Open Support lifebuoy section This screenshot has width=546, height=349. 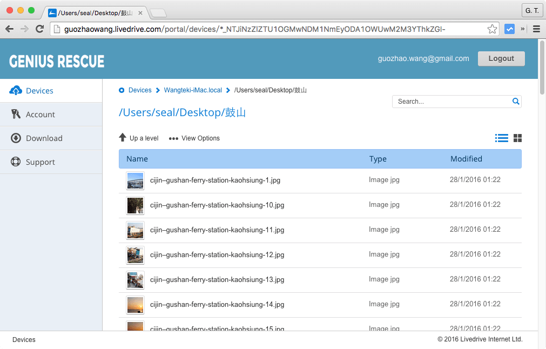tap(40, 162)
